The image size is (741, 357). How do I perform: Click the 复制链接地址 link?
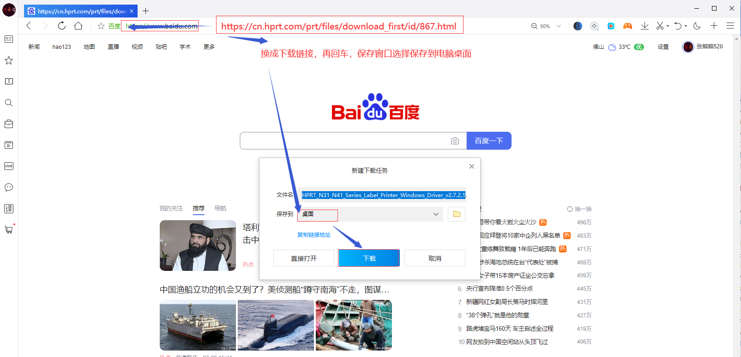314,235
